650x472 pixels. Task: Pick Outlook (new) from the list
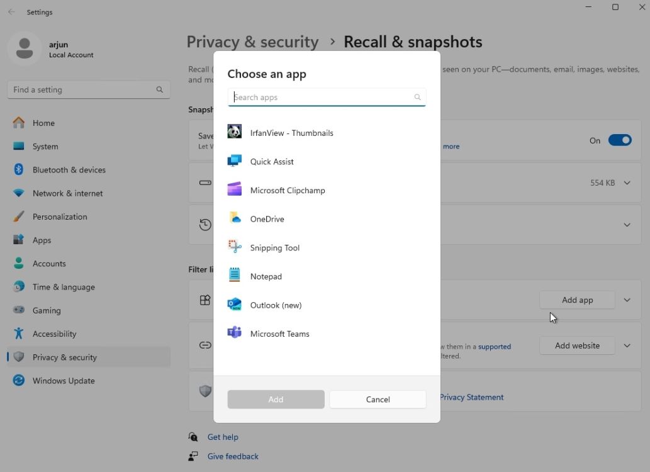327,305
